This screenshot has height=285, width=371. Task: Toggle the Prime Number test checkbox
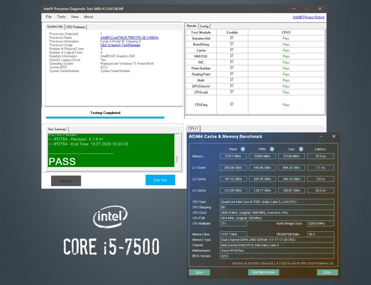point(232,68)
